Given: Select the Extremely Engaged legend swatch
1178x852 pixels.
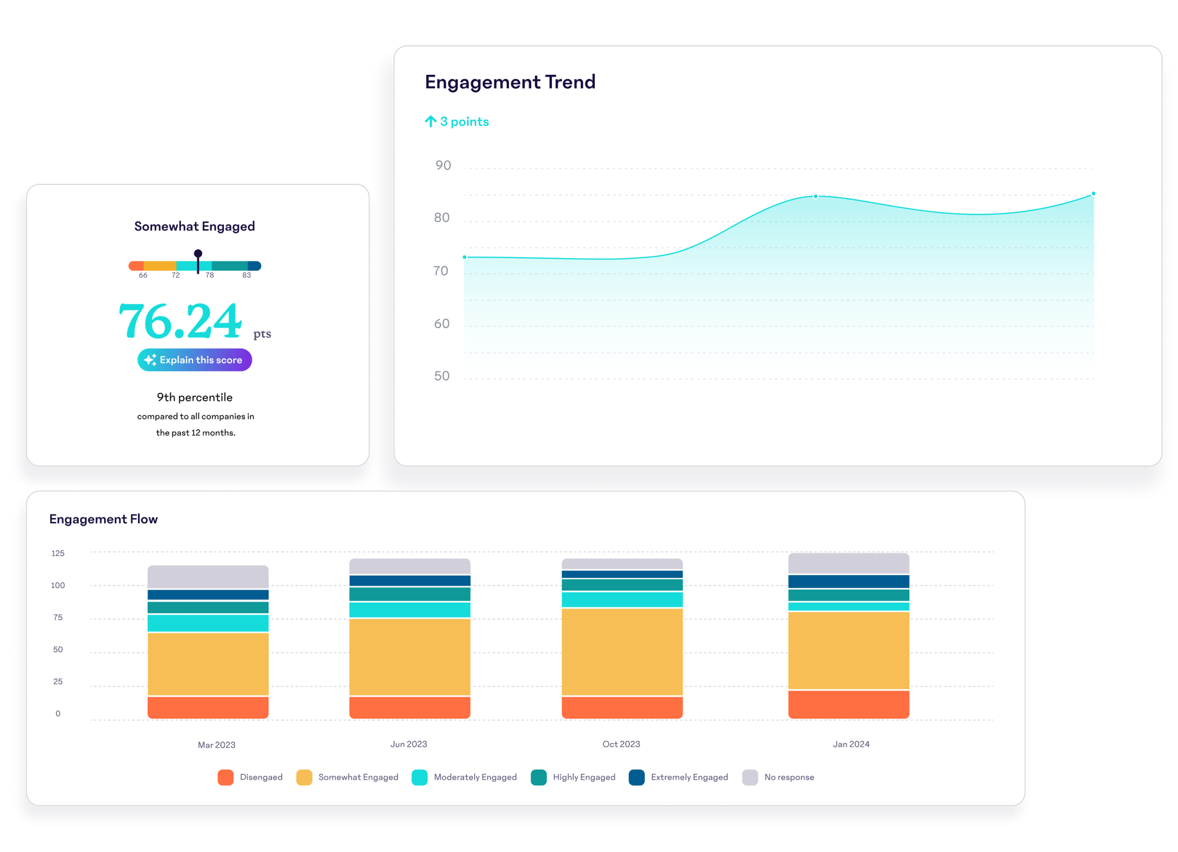Looking at the screenshot, I should 637,777.
